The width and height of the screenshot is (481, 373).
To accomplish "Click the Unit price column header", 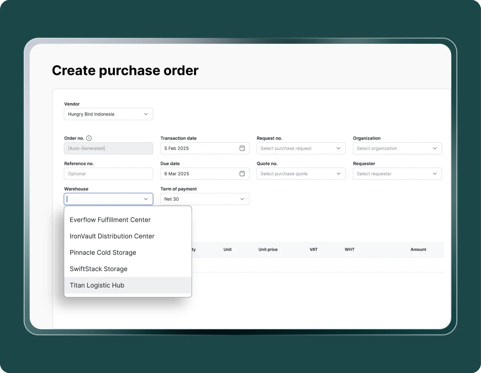I will click(268, 249).
